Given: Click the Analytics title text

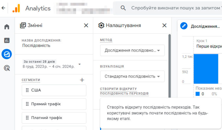Looking at the screenshot, I should tap(38, 8).
